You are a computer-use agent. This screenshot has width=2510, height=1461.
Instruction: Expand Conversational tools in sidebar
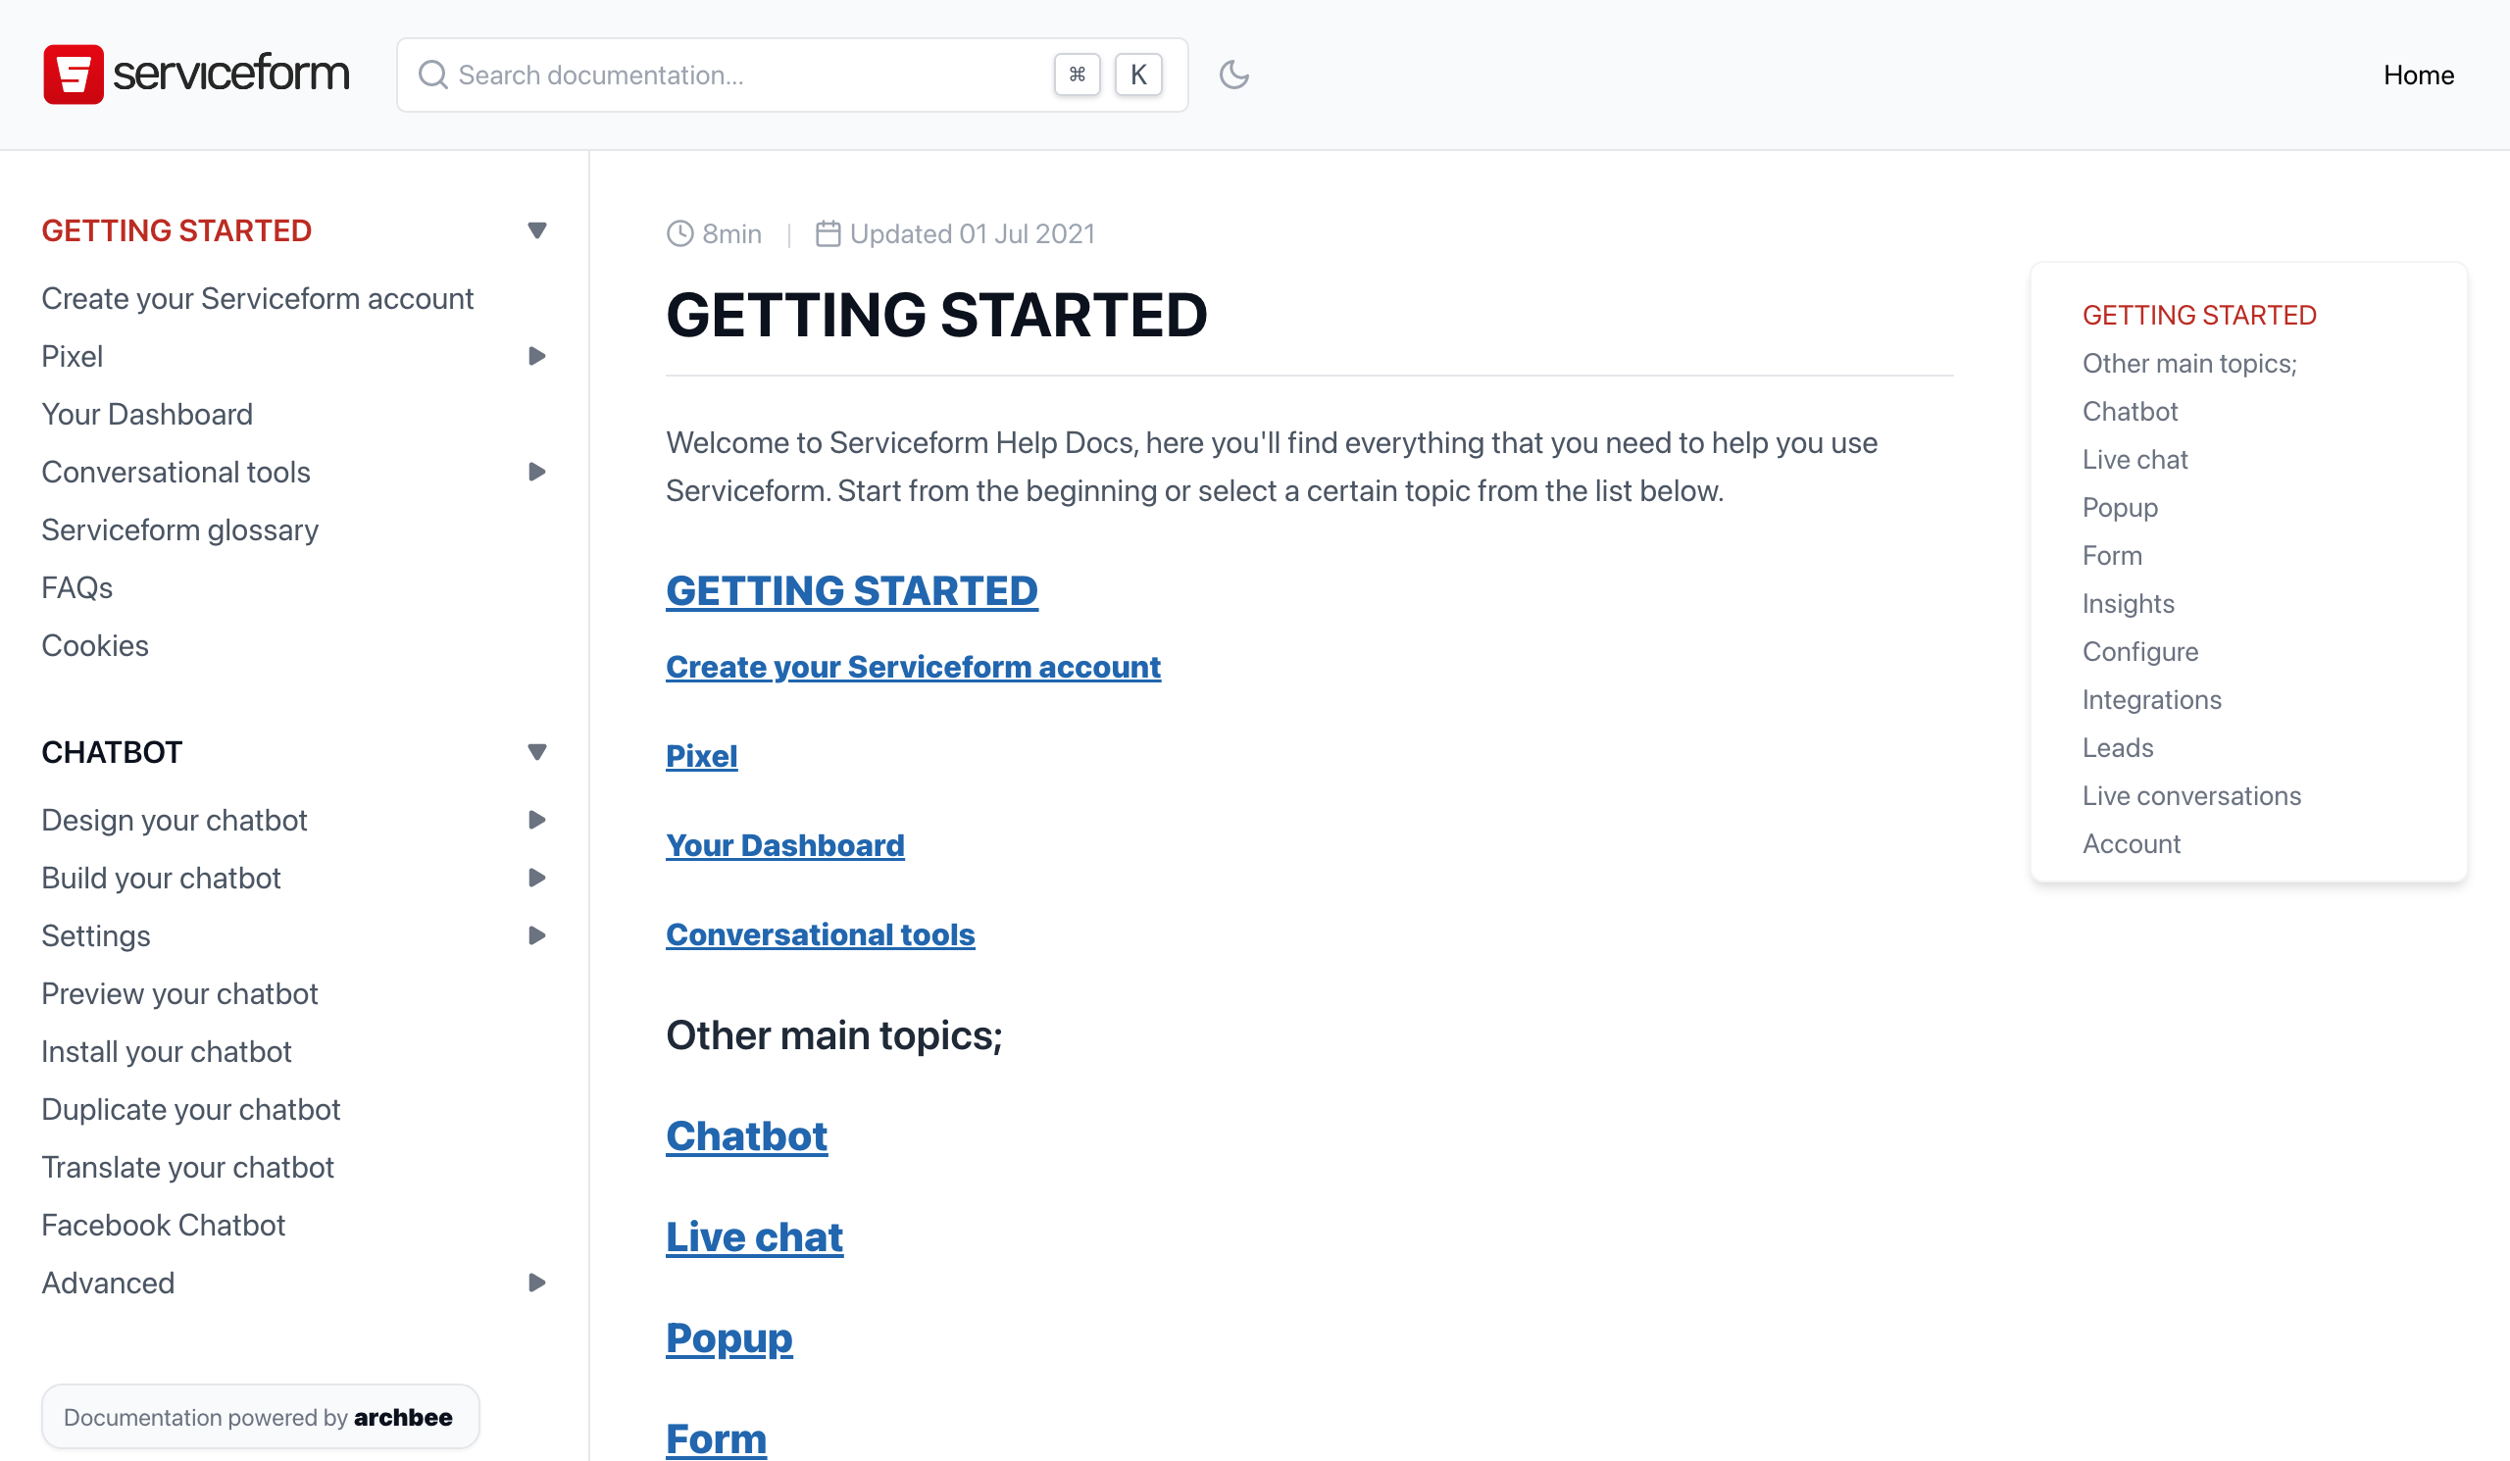[537, 472]
